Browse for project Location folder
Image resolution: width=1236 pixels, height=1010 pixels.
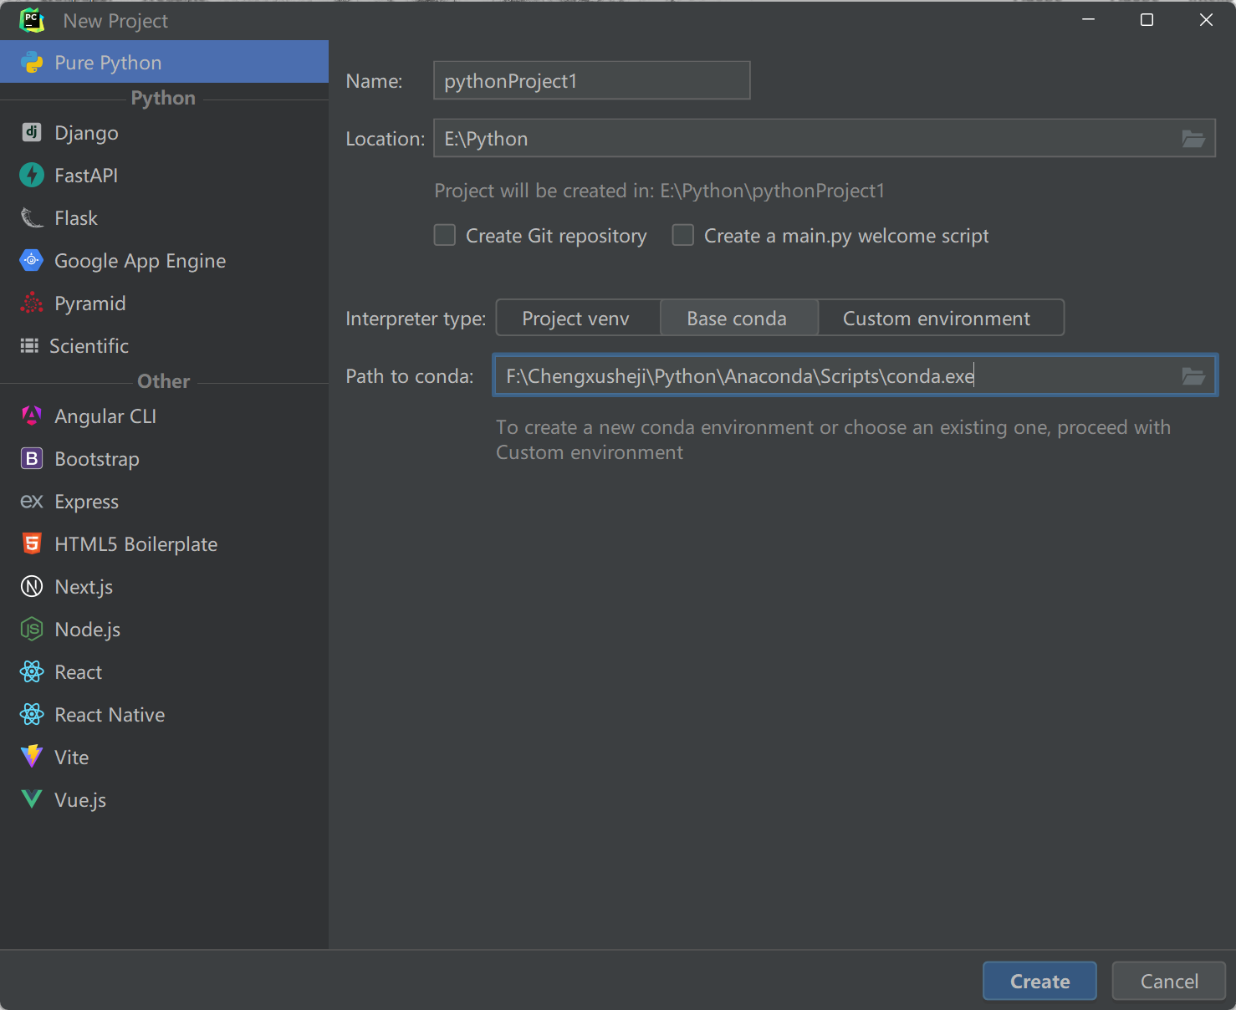(1193, 139)
